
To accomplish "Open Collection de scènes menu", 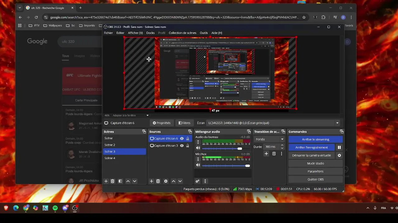I will 183,33.
